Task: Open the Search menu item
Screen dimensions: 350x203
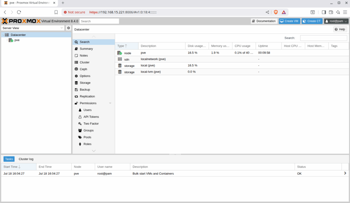Action: click(x=94, y=42)
